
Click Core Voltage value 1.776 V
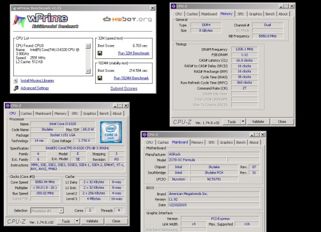tap(84, 140)
